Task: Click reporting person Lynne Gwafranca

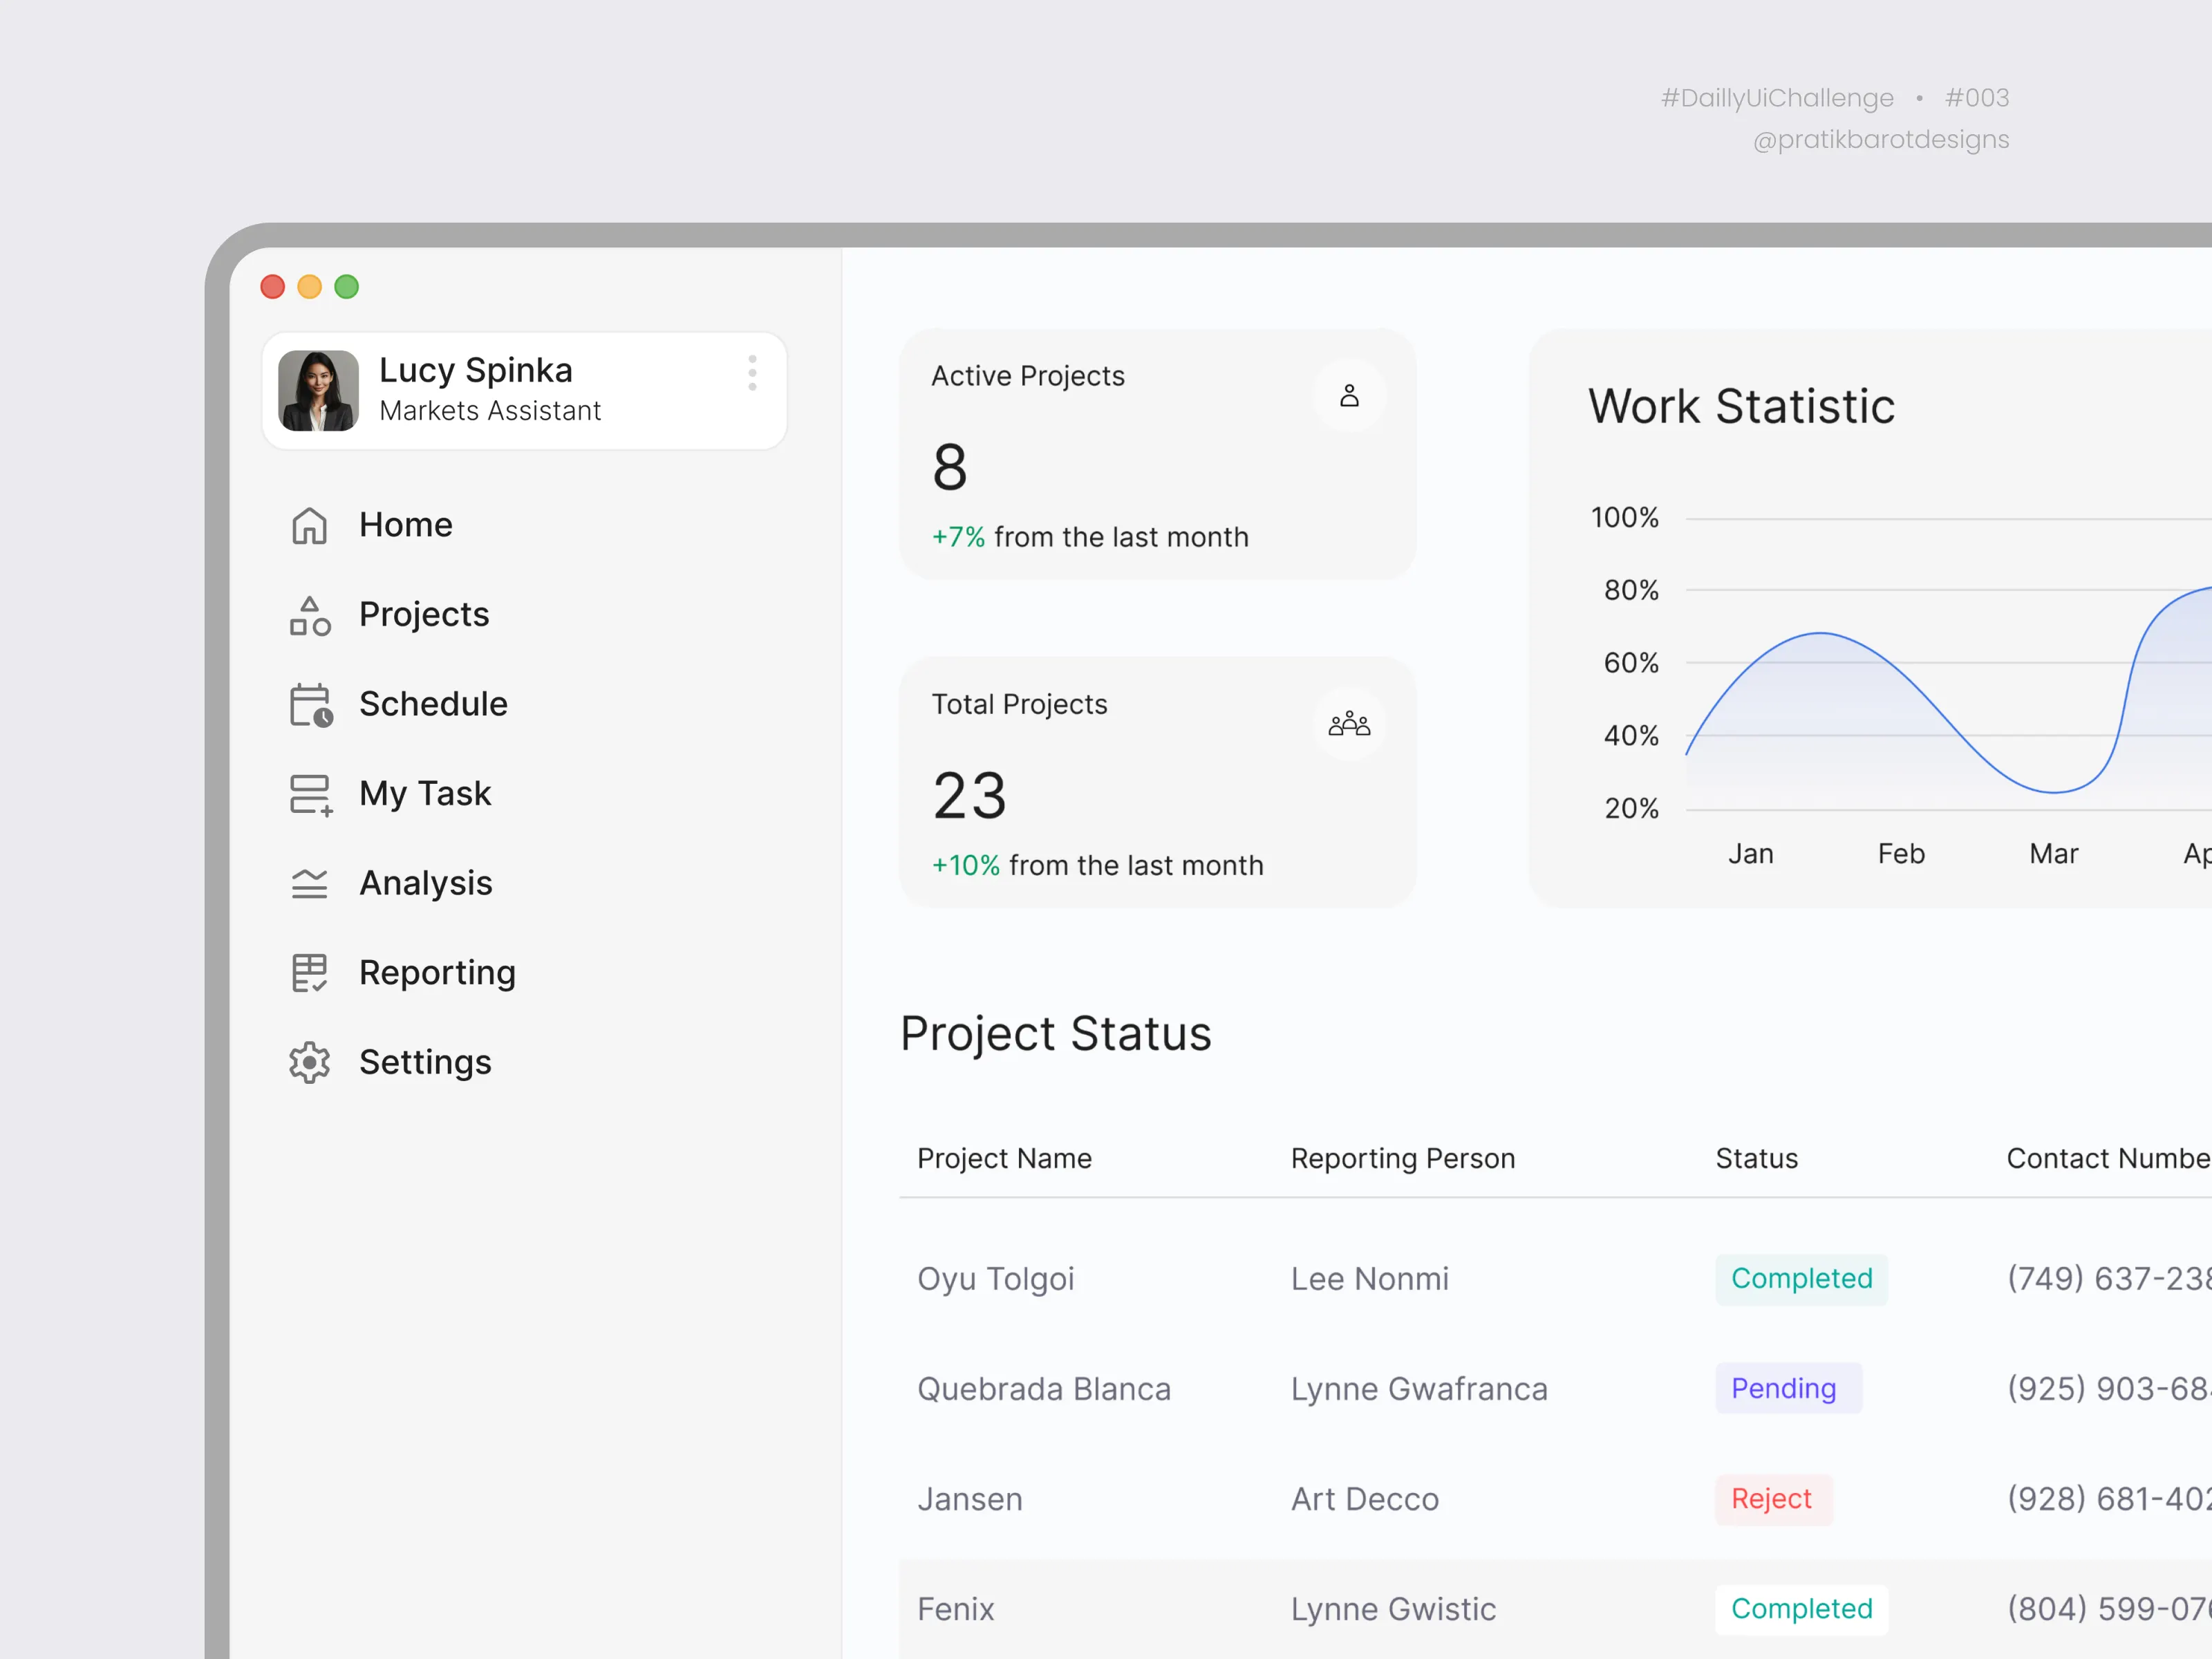Action: pos(1419,1389)
